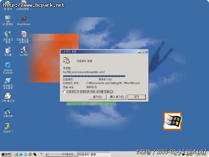This screenshot has width=209, height=157.
Task: Toggle close dialog when download completes checkbox
Action: [64, 92]
